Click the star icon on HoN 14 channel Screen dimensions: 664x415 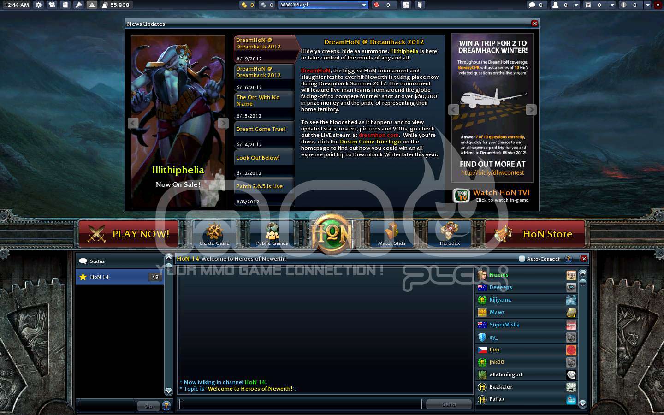tap(83, 277)
